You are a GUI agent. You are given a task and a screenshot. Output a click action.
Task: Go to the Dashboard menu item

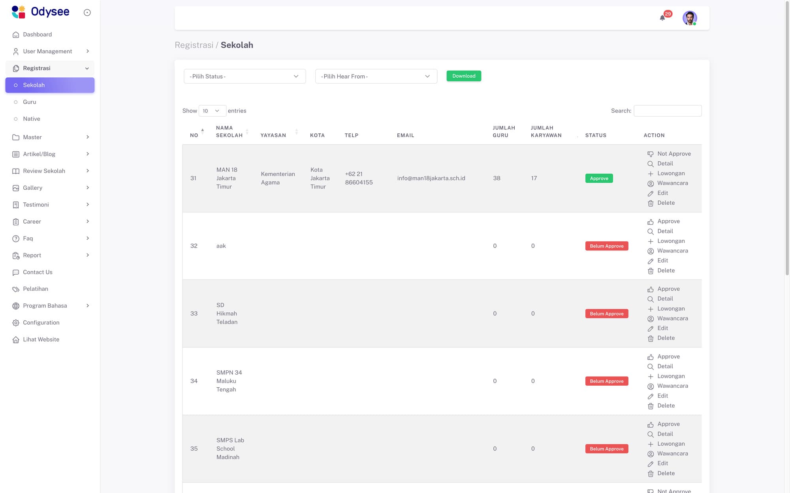(37, 35)
